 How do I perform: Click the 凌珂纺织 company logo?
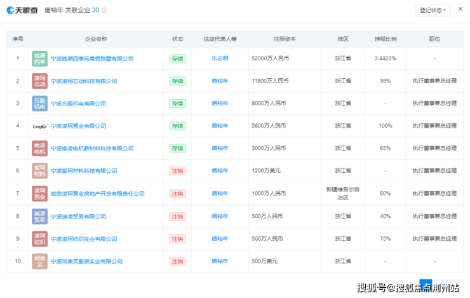pos(39,239)
